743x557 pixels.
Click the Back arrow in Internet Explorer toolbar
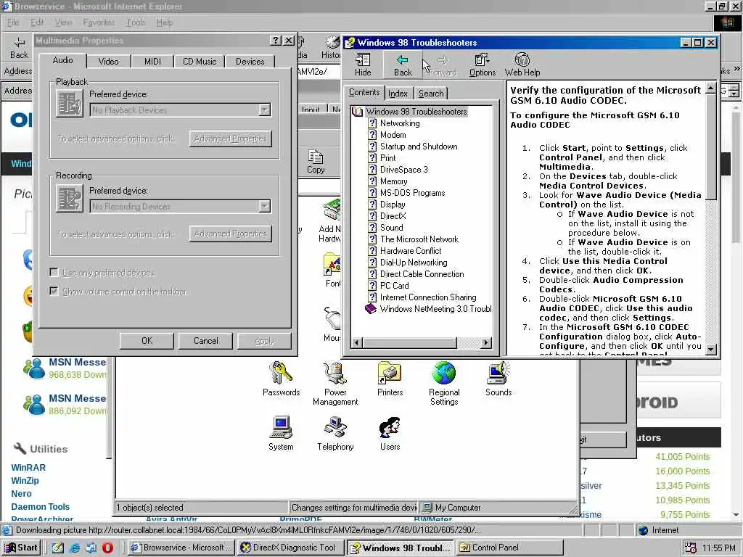19,49
